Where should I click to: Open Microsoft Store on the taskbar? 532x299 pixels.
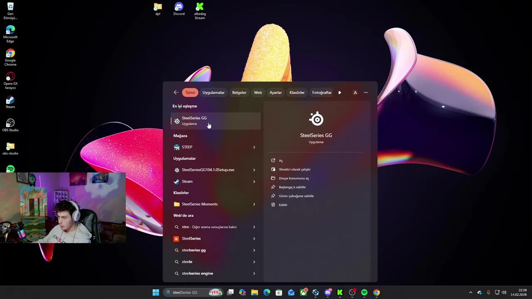(279, 292)
